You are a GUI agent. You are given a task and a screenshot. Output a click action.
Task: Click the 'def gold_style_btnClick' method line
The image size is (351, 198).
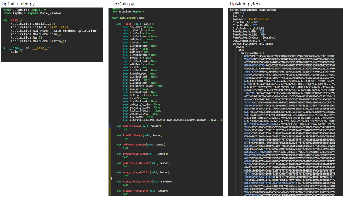tap(144, 163)
